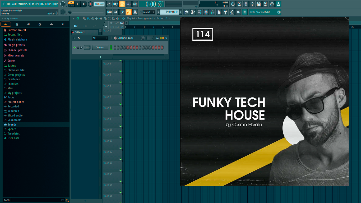Viewport: 361px width, 203px height.
Task: Click the red Record button
Action: click(90, 4)
